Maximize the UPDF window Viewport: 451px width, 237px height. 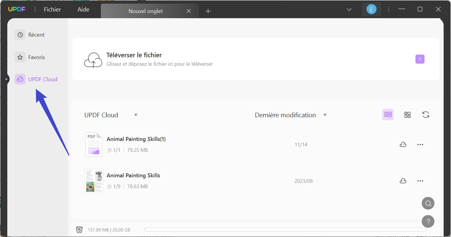coord(420,9)
